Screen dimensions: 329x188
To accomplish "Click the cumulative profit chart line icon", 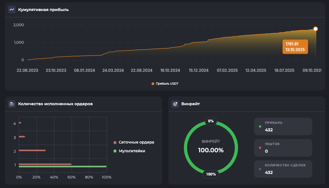I will 12,9.
